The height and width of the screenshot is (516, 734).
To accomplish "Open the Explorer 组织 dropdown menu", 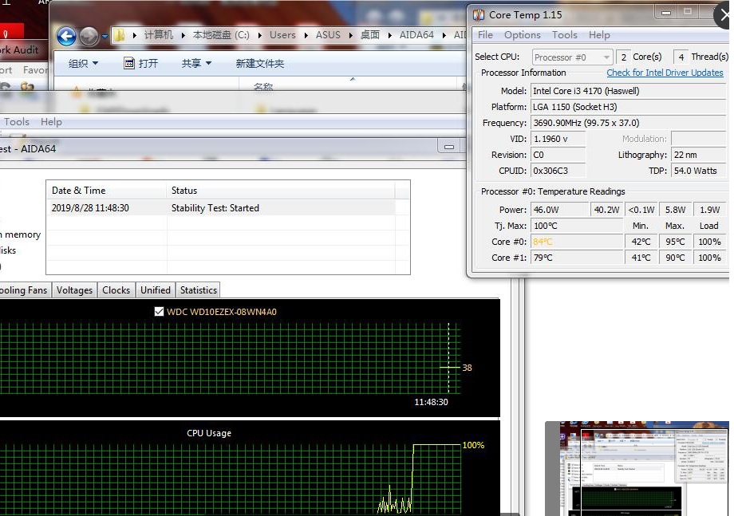I will point(83,63).
